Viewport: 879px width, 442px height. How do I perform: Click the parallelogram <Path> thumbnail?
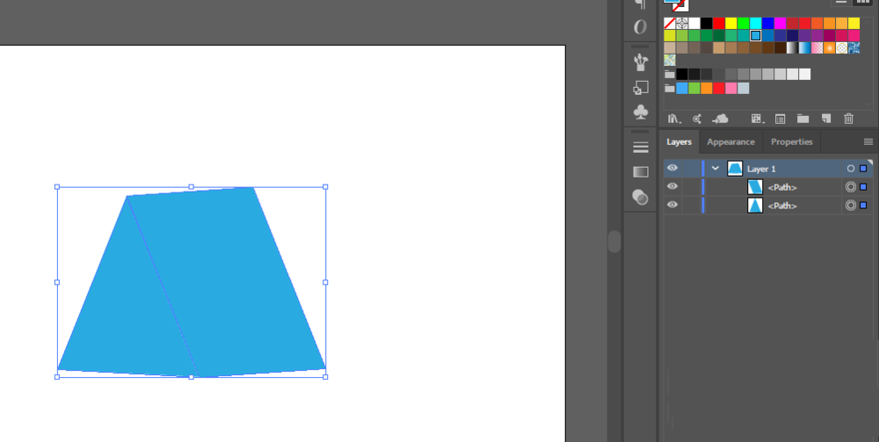[x=755, y=187]
